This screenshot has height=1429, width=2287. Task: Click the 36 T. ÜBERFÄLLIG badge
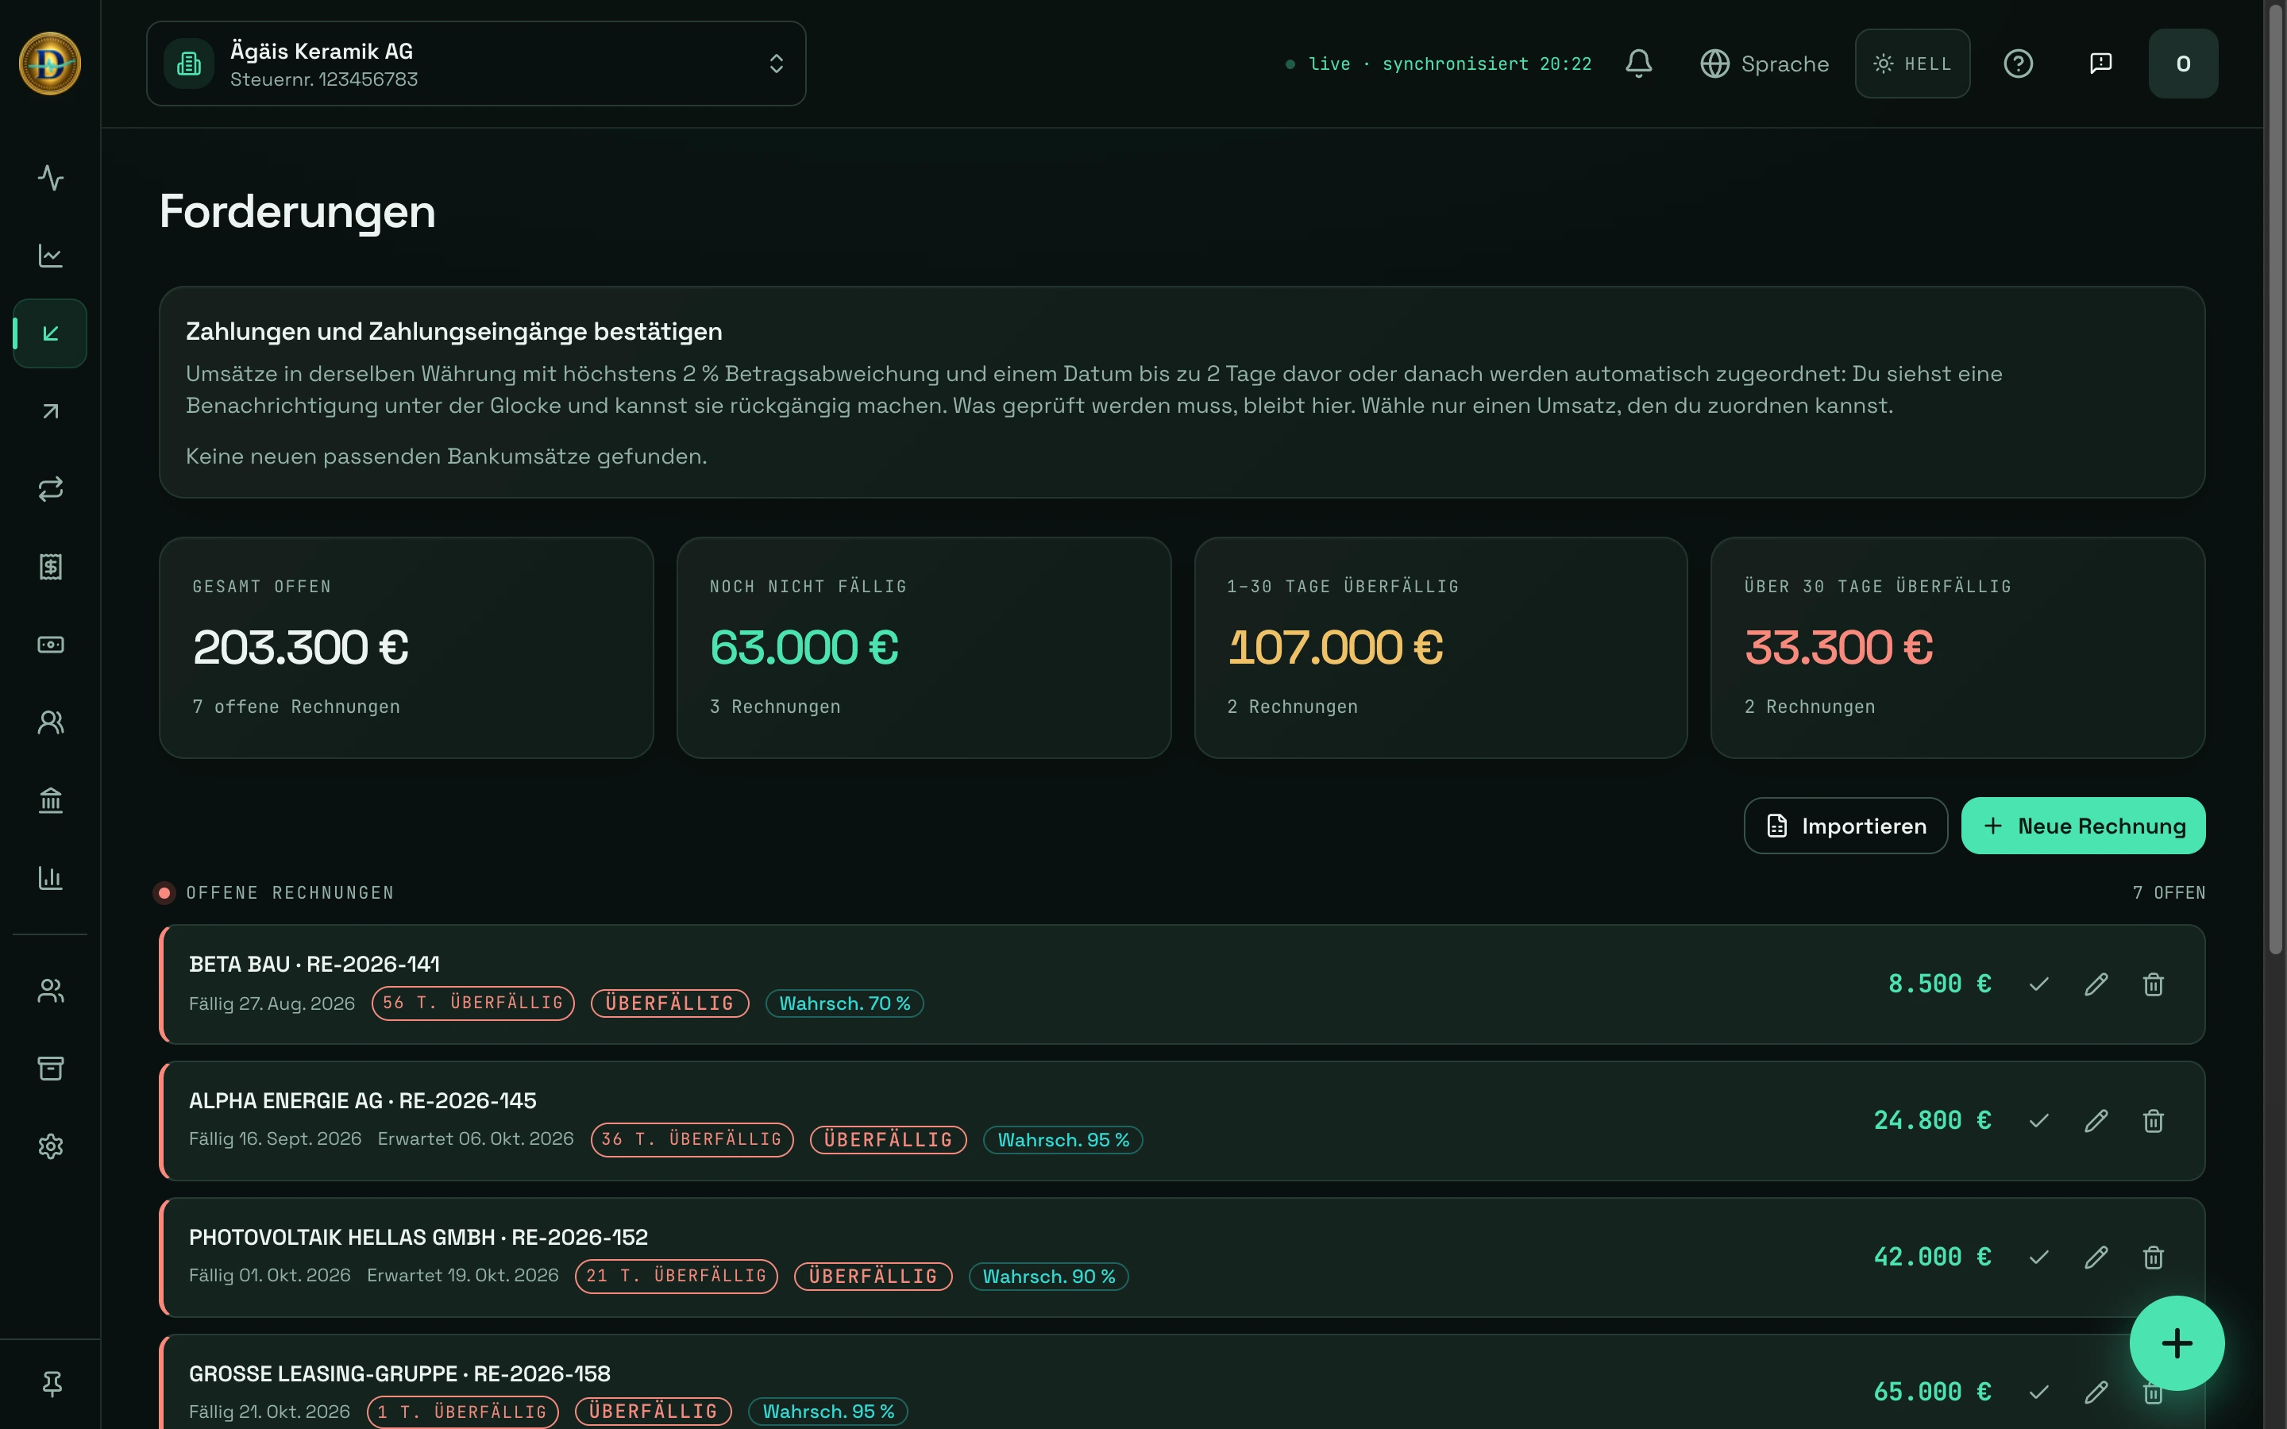pyautogui.click(x=692, y=1140)
